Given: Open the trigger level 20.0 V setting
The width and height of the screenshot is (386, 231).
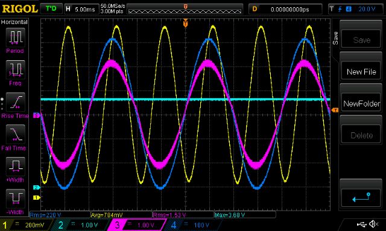Looking at the screenshot, I should [x=356, y=10].
